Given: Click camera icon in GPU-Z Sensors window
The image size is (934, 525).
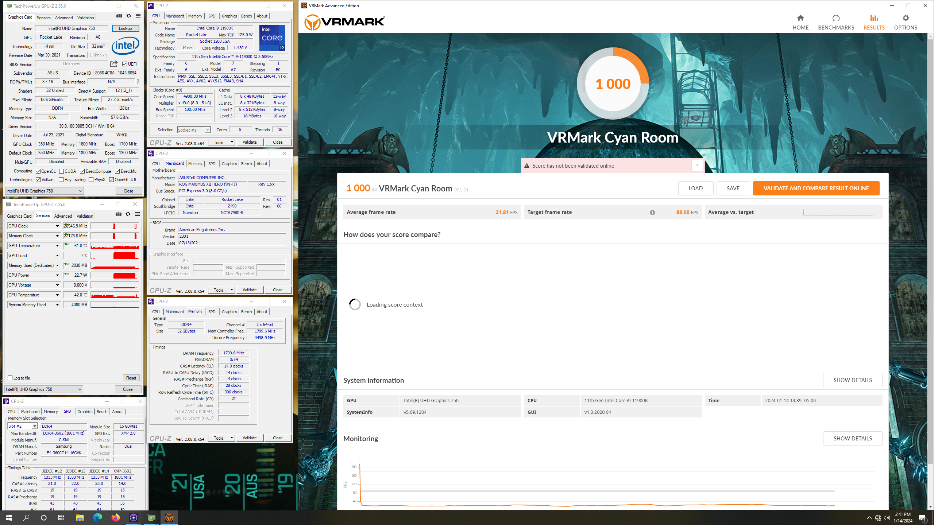Looking at the screenshot, I should pyautogui.click(x=118, y=214).
